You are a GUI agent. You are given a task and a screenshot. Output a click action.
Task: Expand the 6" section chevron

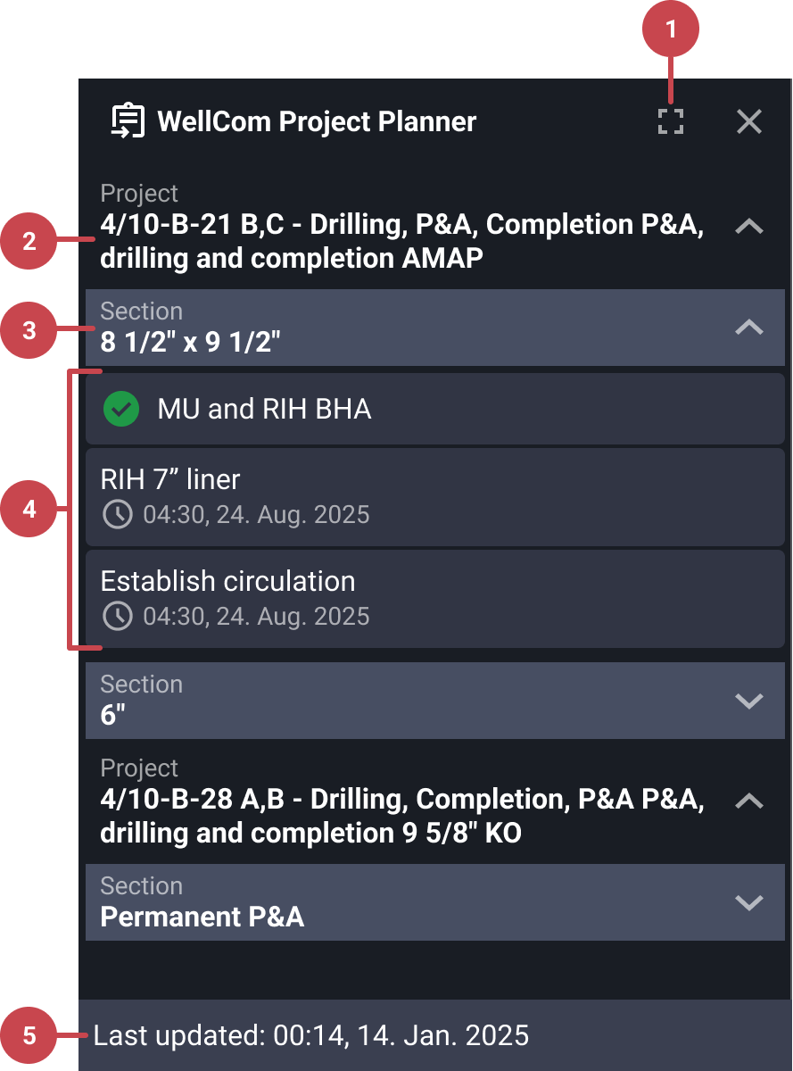click(x=749, y=701)
